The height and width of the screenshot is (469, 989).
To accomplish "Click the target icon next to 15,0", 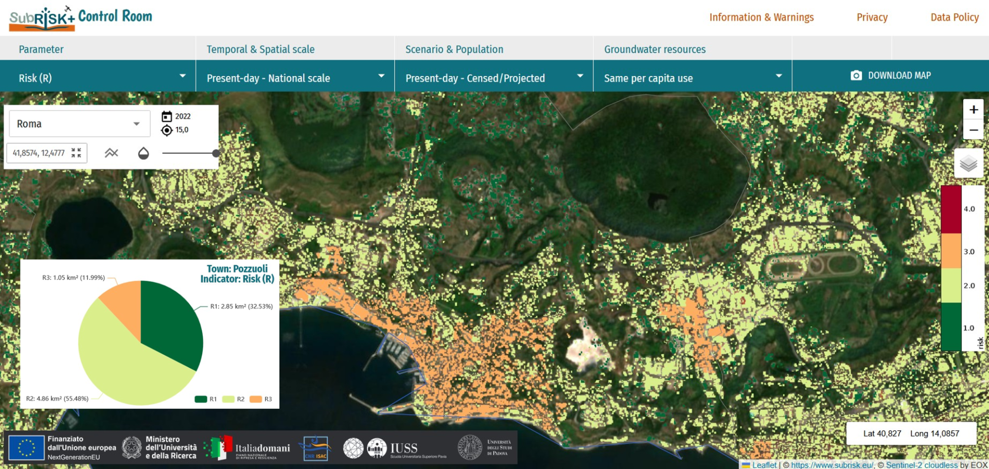I will [167, 130].
